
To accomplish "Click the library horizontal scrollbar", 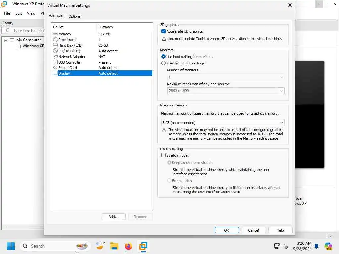I will 26,227.
